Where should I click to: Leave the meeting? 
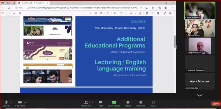(x=216, y=104)
